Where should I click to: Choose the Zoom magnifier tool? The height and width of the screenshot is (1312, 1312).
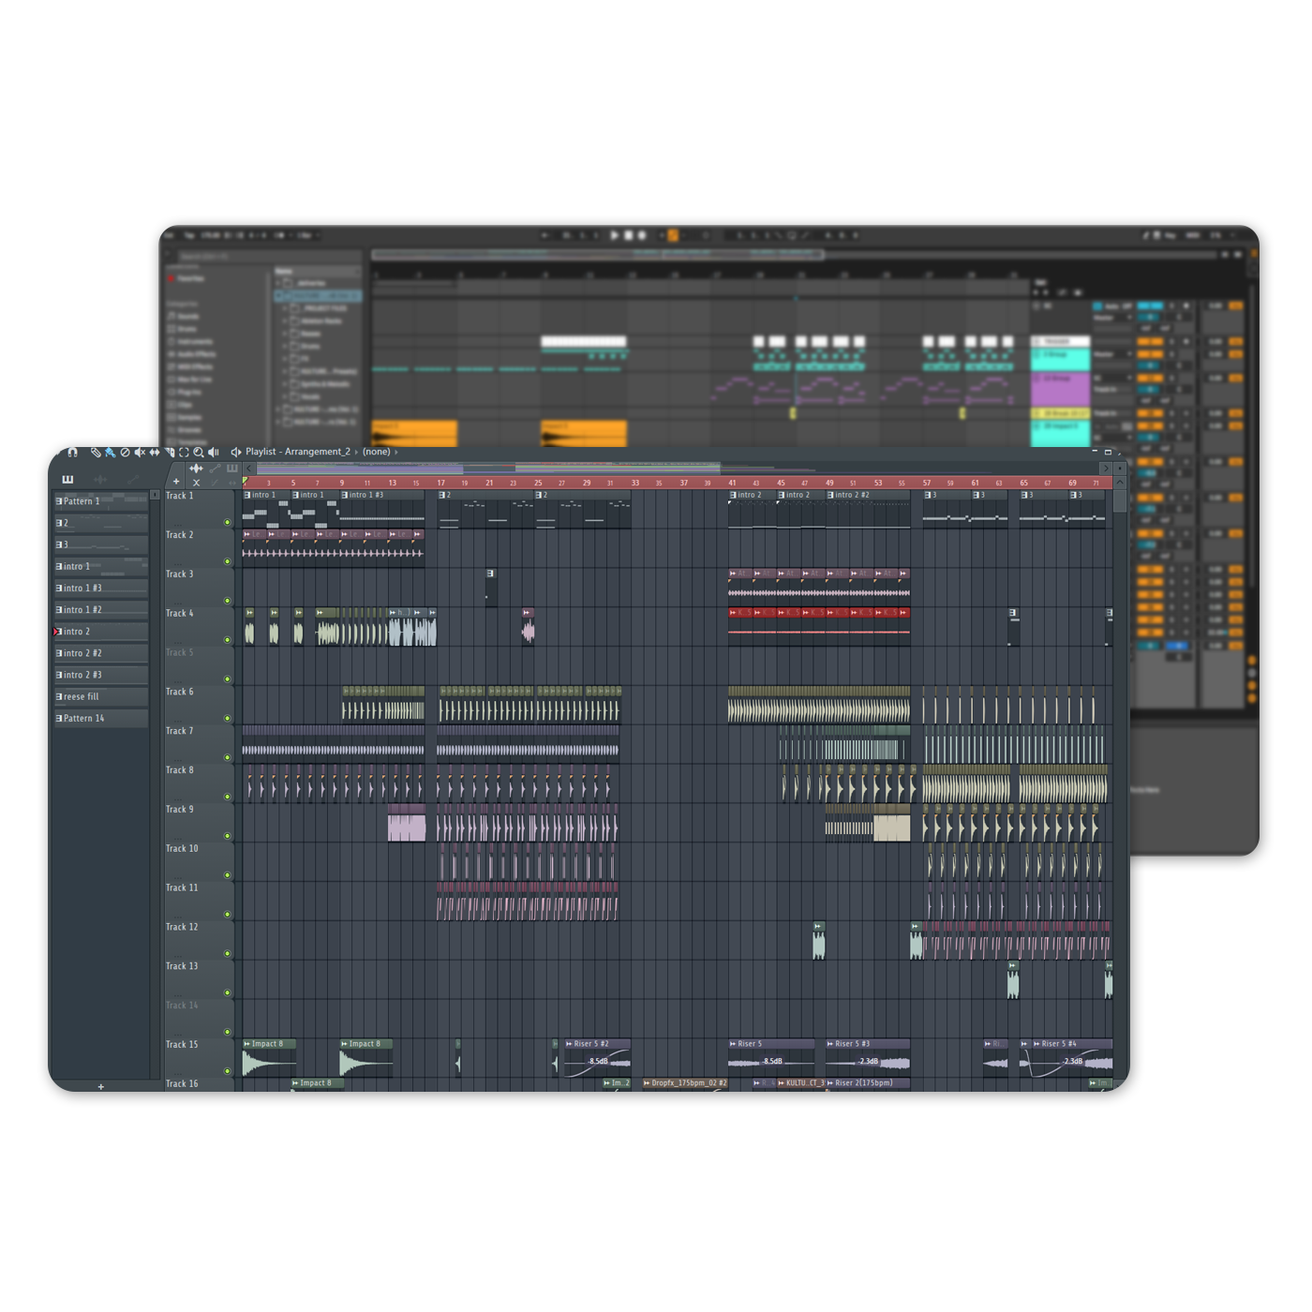click(199, 453)
